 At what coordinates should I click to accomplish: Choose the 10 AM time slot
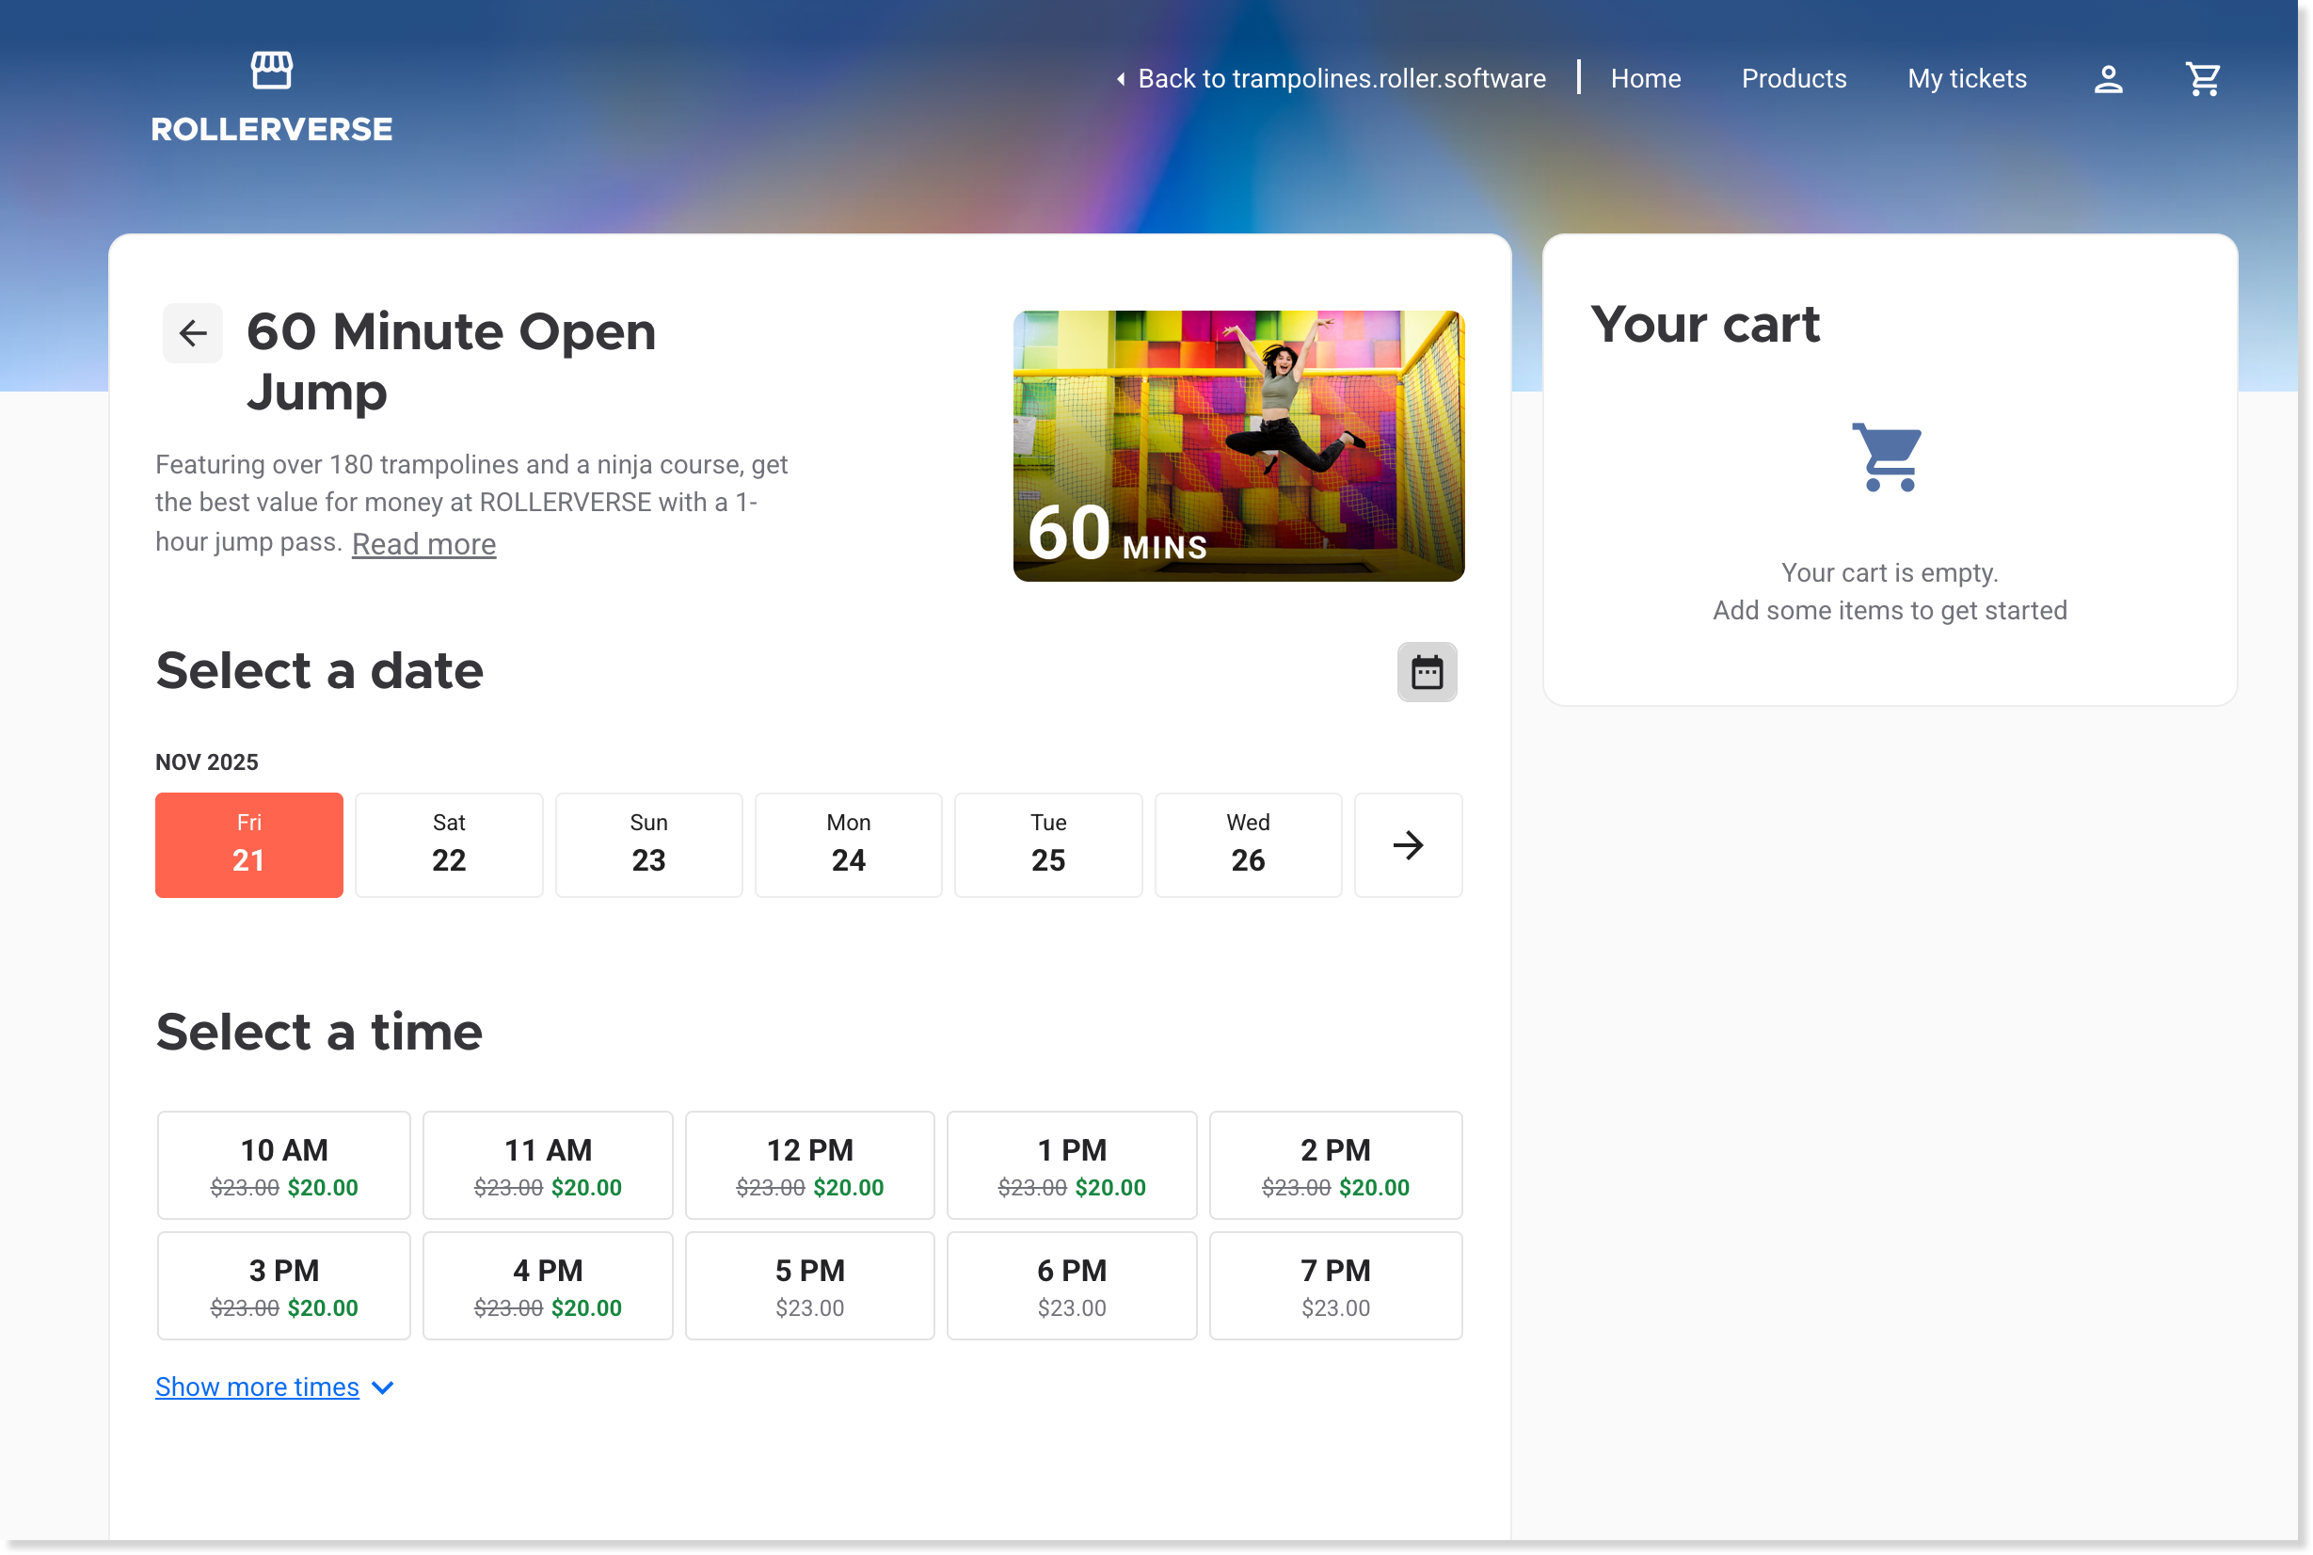283,1165
